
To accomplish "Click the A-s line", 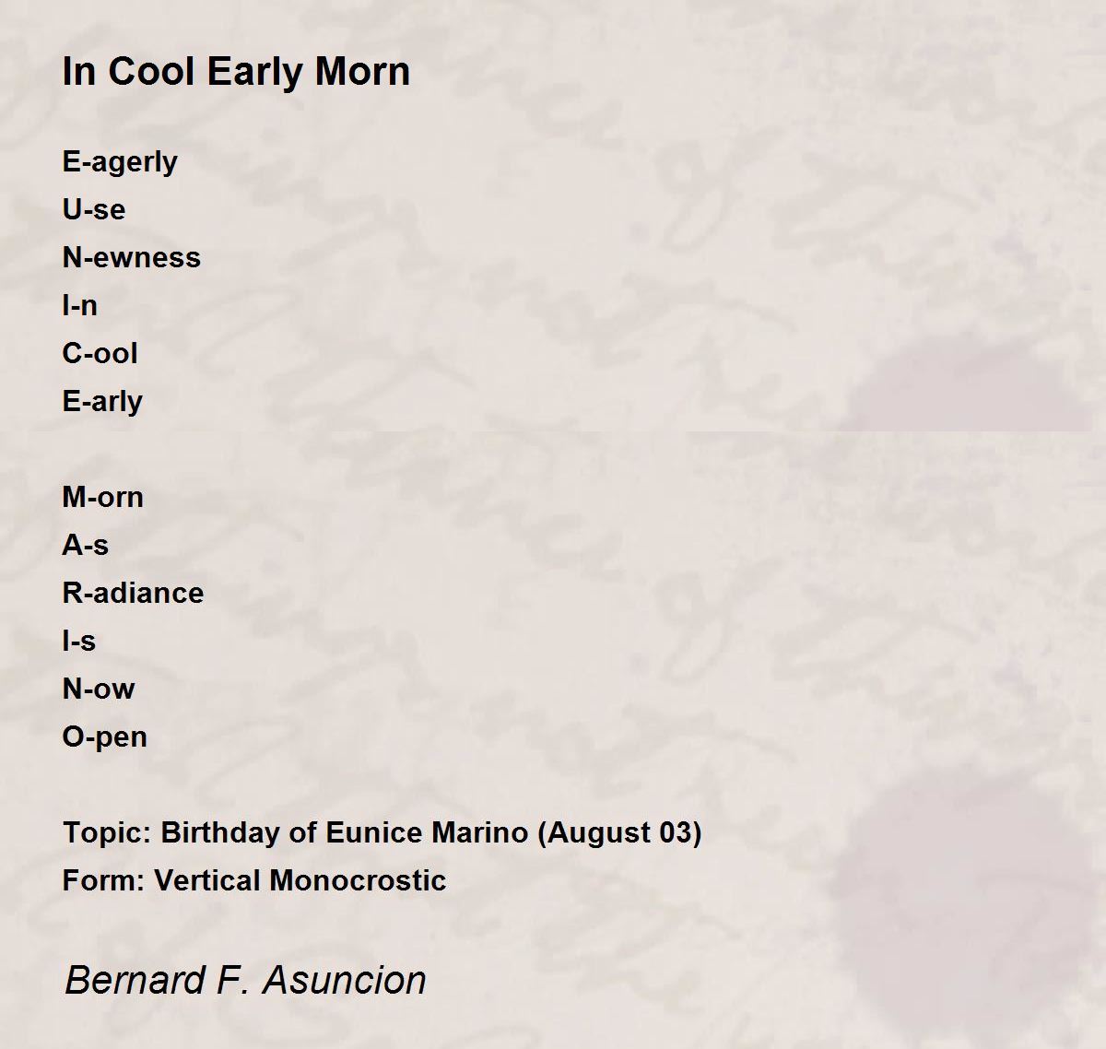I will 86,545.
